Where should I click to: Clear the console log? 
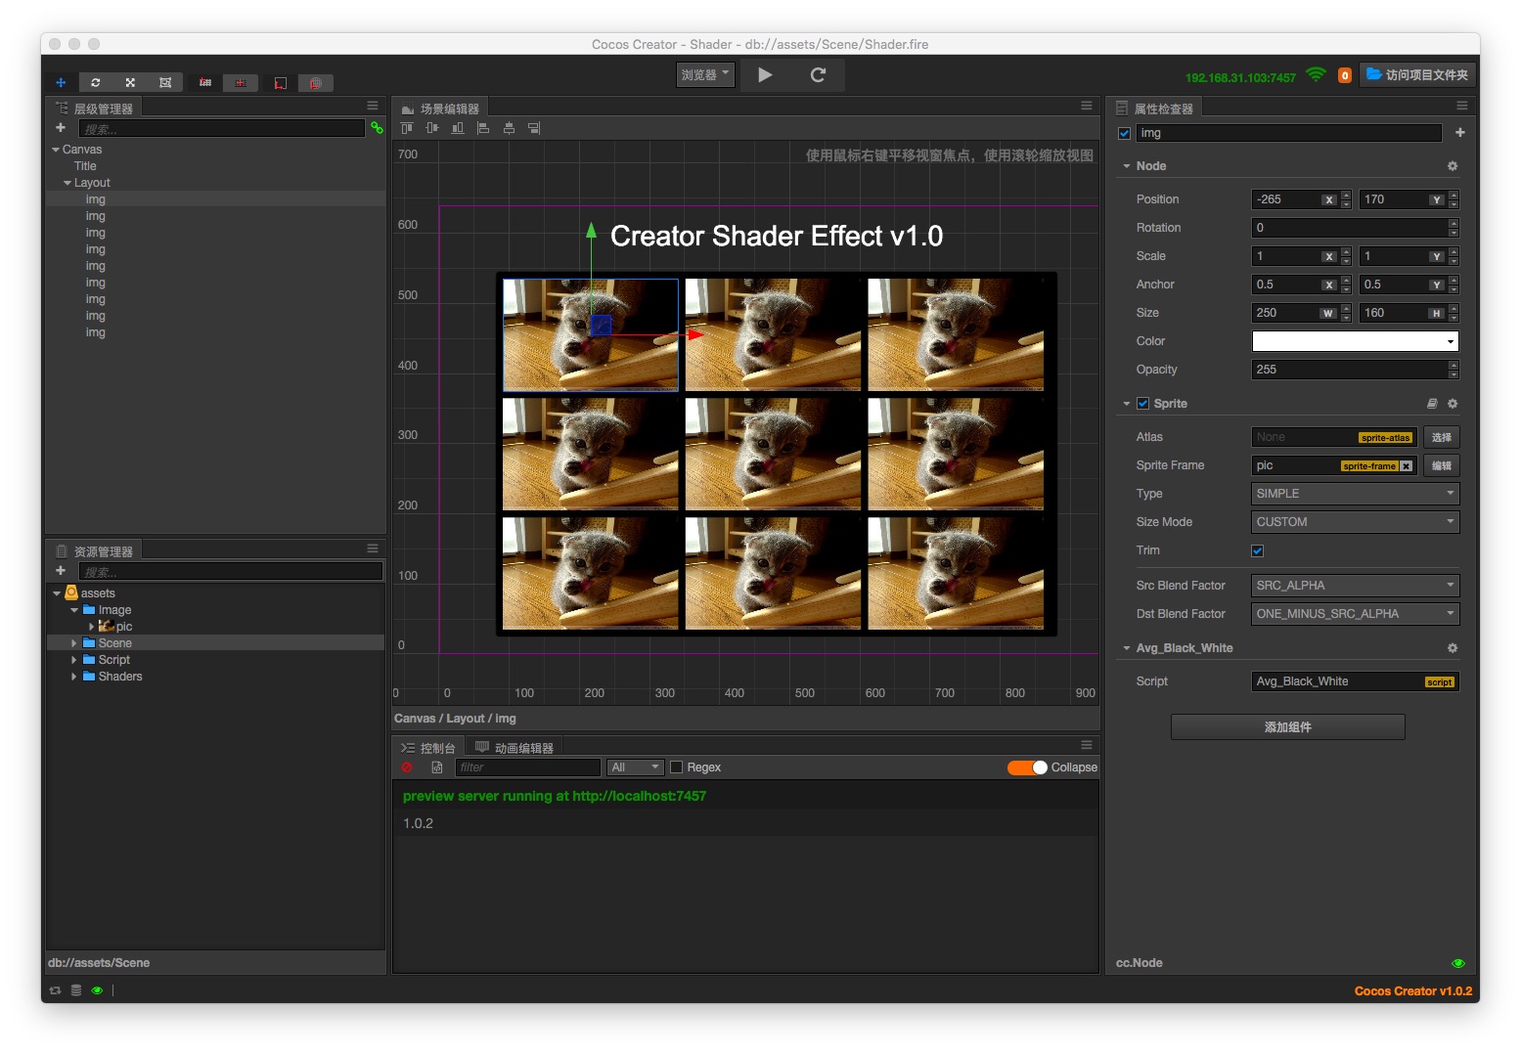coord(407,767)
